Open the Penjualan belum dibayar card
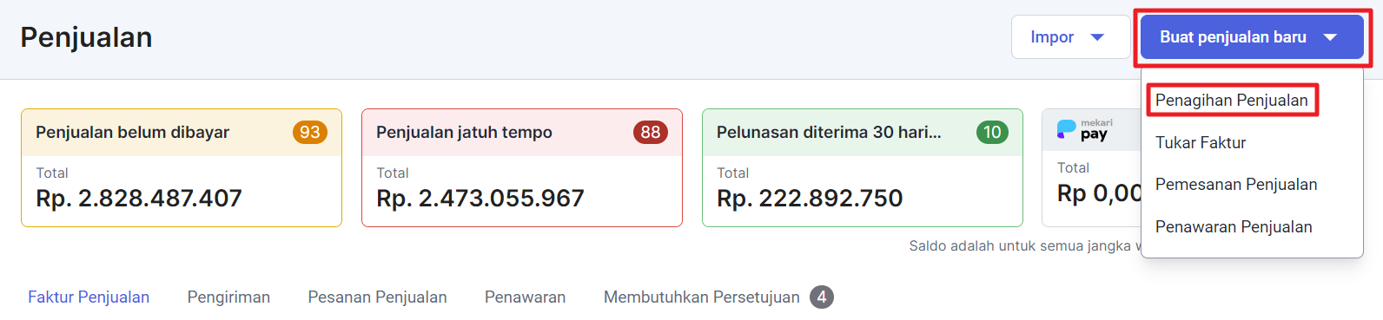The image size is (1383, 320). 182,168
